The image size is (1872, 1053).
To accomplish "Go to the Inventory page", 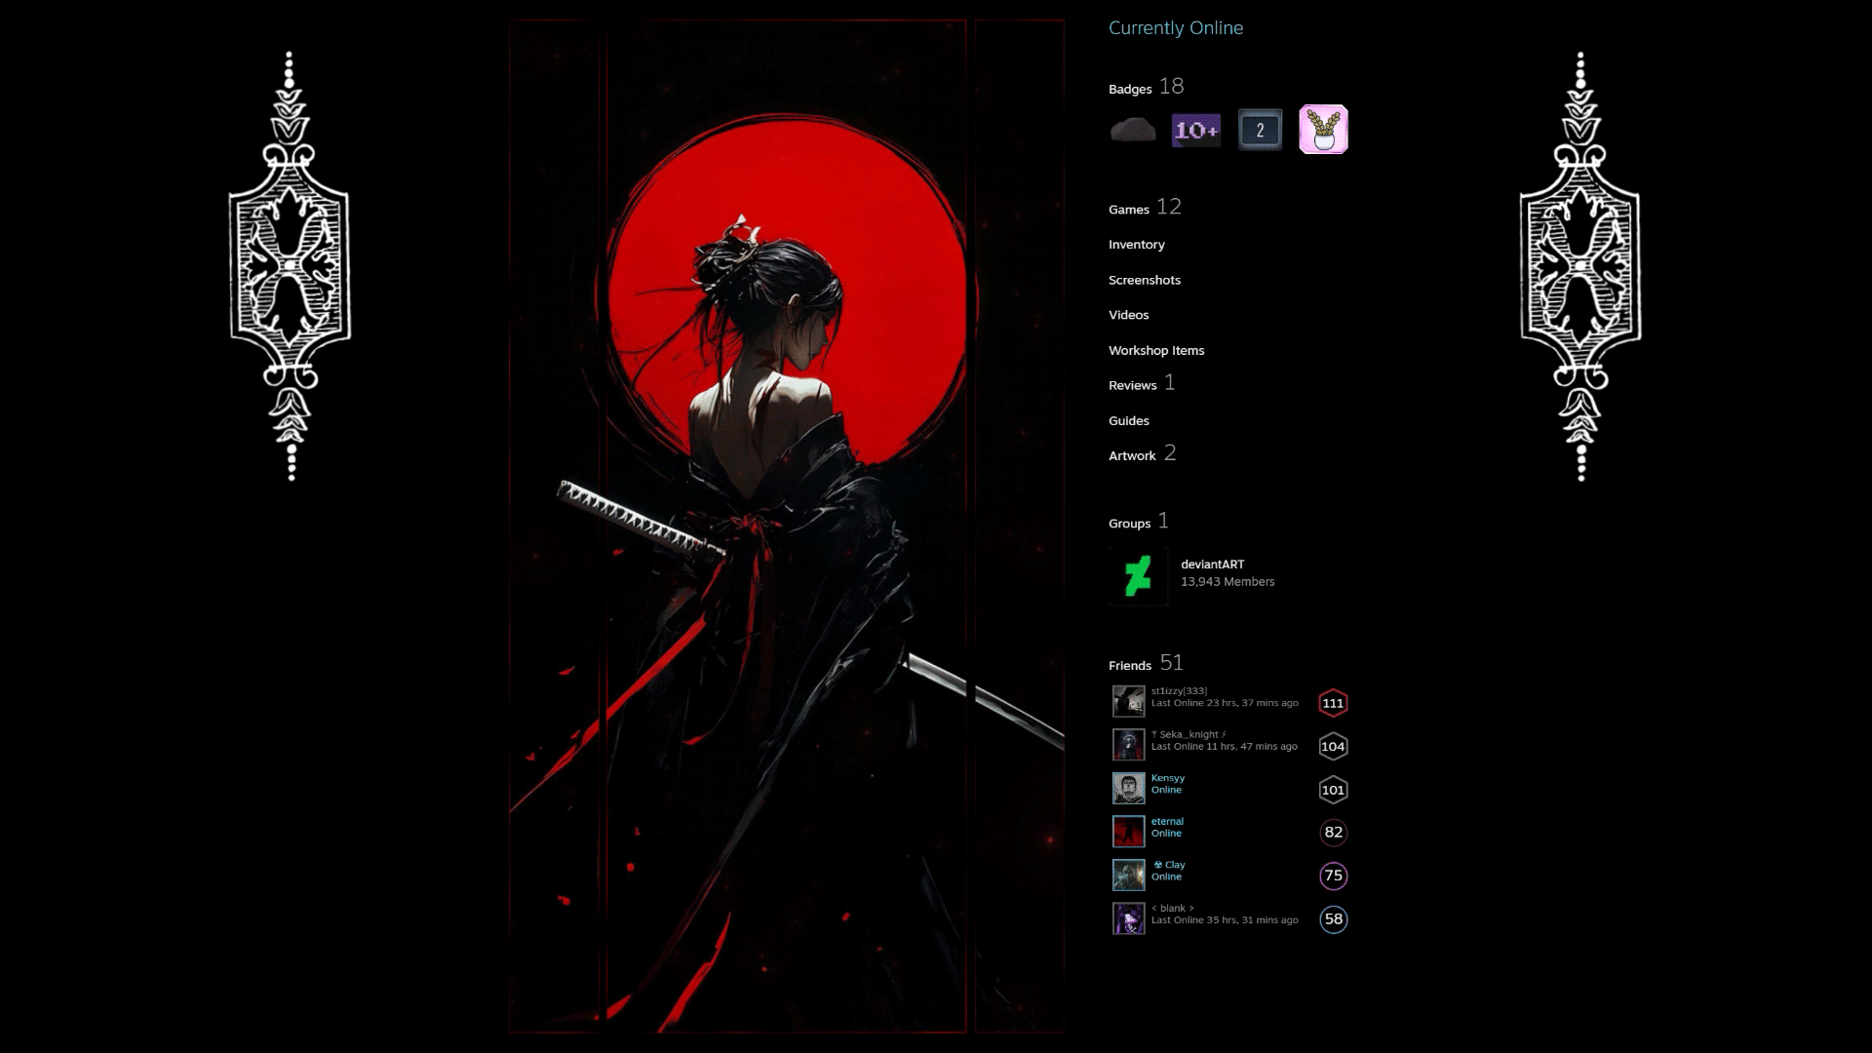I will pyautogui.click(x=1136, y=245).
